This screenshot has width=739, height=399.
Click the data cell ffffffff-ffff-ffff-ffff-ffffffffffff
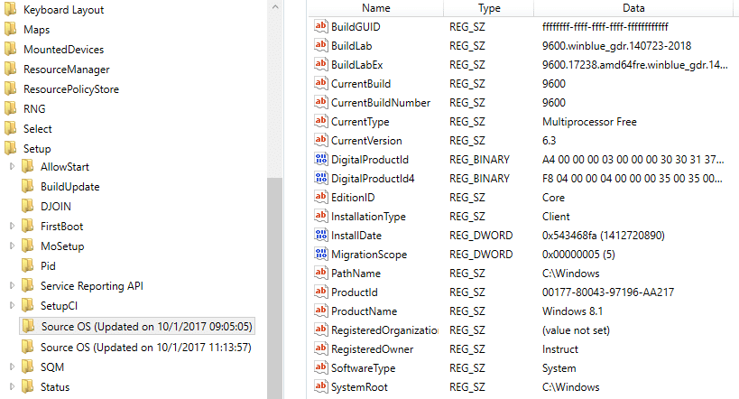coord(605,27)
